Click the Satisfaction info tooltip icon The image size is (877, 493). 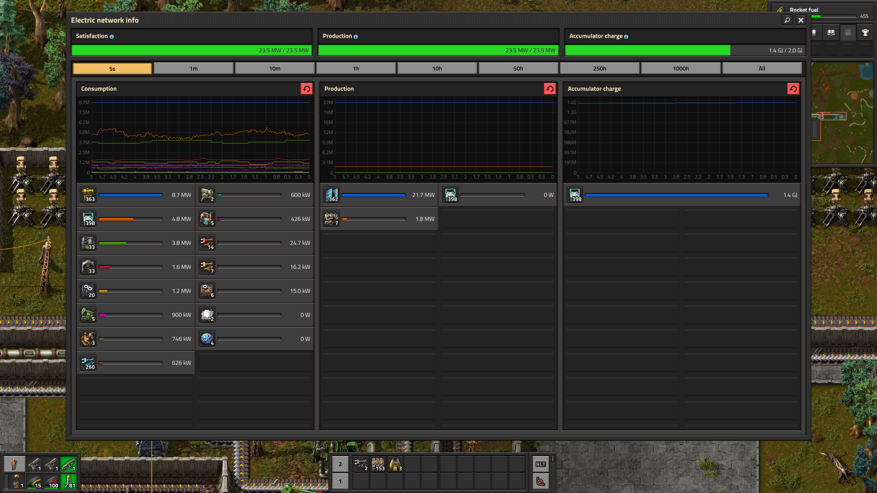coord(112,36)
